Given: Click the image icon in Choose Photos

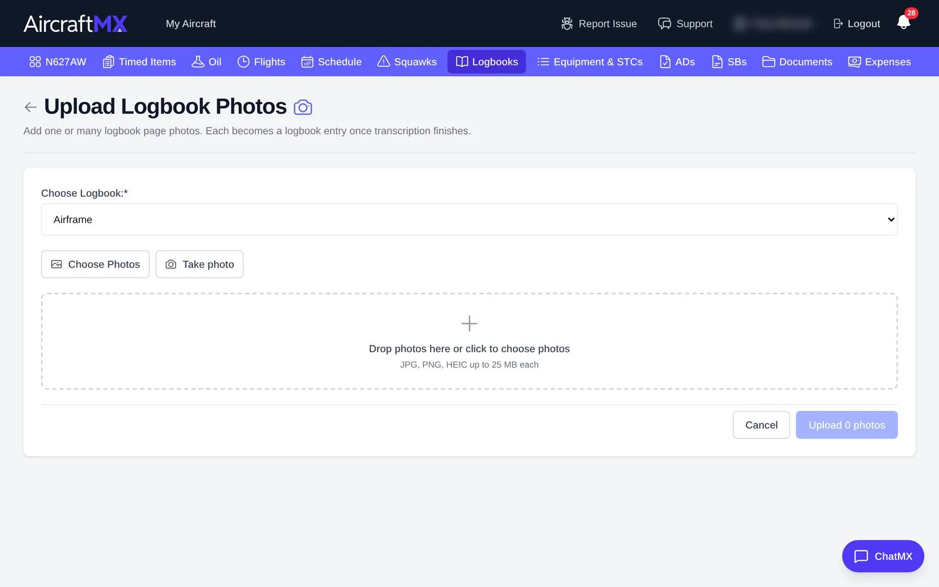Looking at the screenshot, I should click(56, 264).
